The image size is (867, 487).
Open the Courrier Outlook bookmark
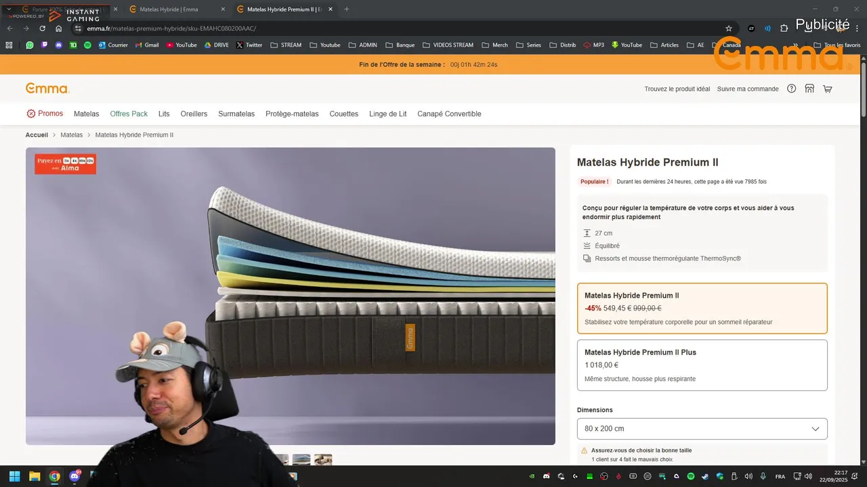[x=113, y=45]
